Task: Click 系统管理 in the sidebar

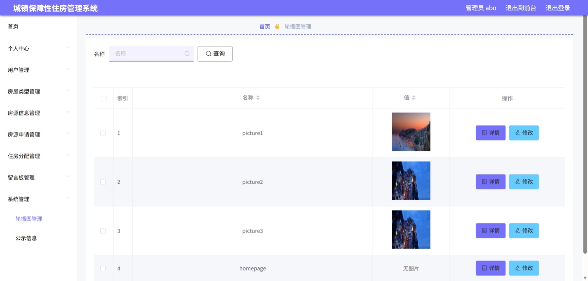Action: click(x=38, y=199)
